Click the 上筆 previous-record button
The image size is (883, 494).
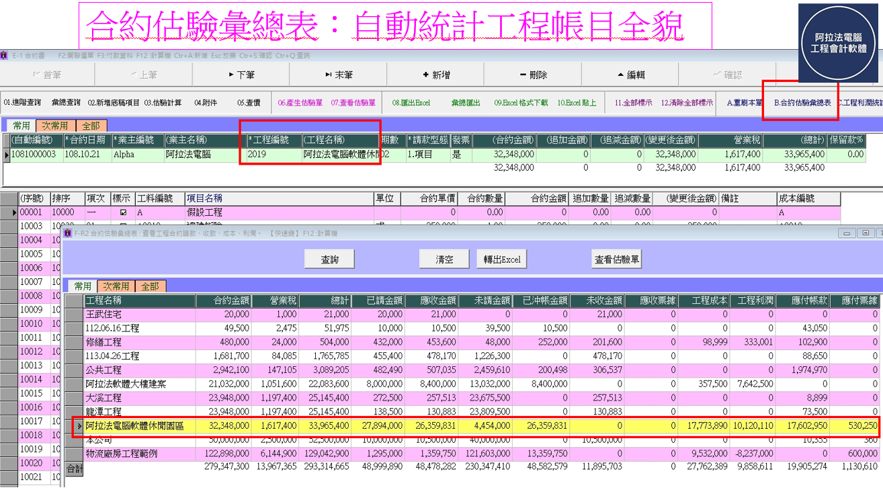[144, 75]
